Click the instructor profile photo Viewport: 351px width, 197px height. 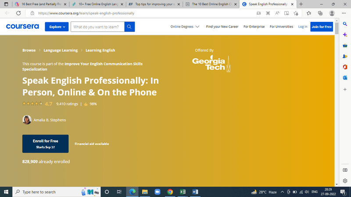pos(27,120)
